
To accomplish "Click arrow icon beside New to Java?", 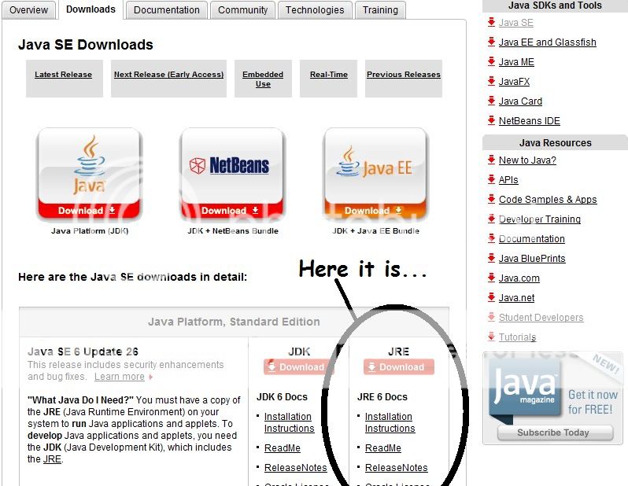I will [x=491, y=160].
